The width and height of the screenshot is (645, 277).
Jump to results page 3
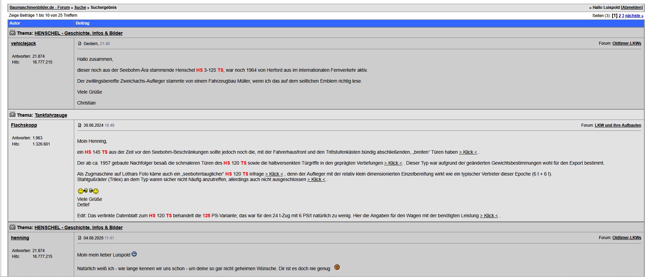coord(623,16)
